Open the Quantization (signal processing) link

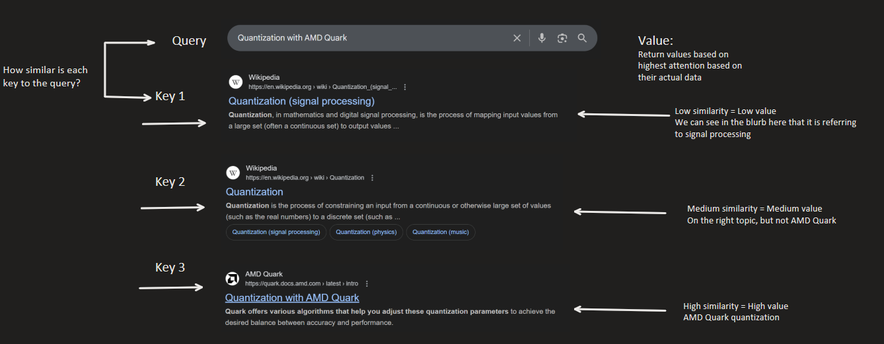point(301,101)
